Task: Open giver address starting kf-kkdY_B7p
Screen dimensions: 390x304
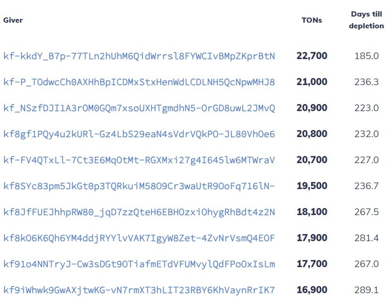Action: point(139,56)
